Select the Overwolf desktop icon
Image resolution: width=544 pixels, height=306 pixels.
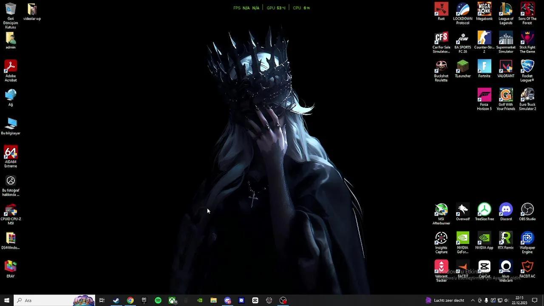(463, 212)
